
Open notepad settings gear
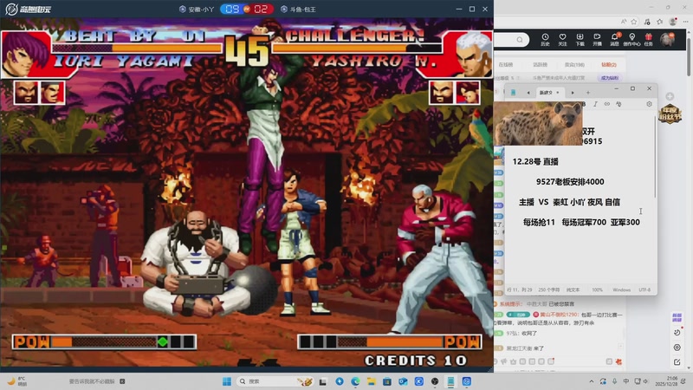[x=649, y=104]
